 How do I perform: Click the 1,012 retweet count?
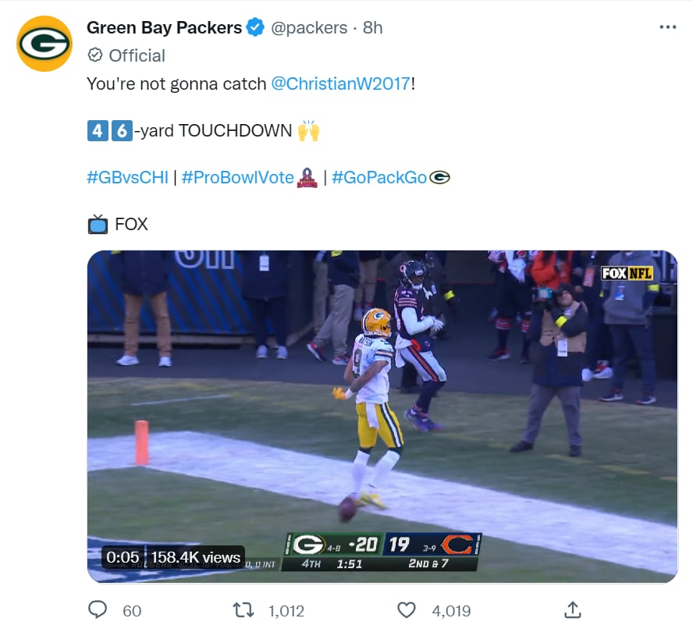tap(286, 611)
